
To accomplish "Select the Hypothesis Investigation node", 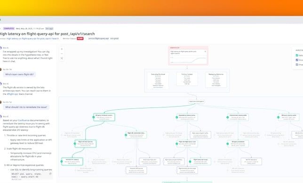I will pyautogui.click(x=197, y=101).
